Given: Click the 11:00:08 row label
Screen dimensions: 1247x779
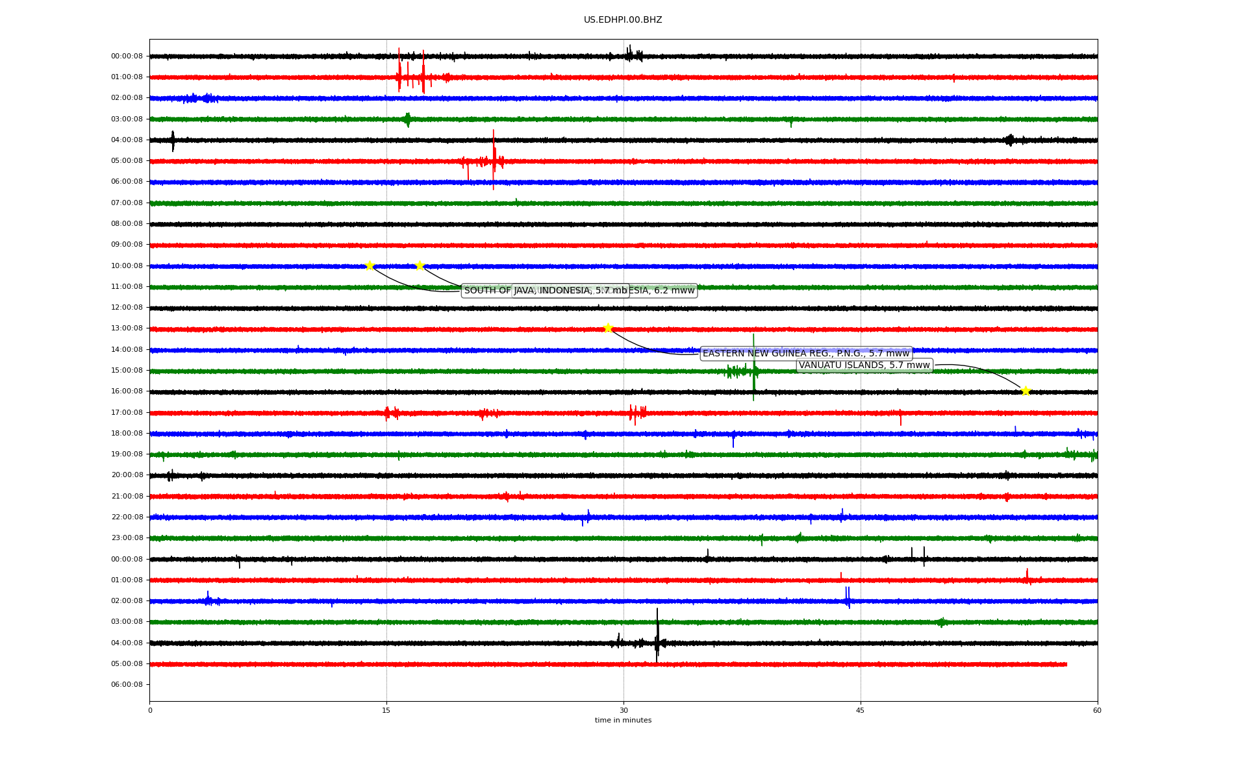Looking at the screenshot, I should [x=127, y=286].
